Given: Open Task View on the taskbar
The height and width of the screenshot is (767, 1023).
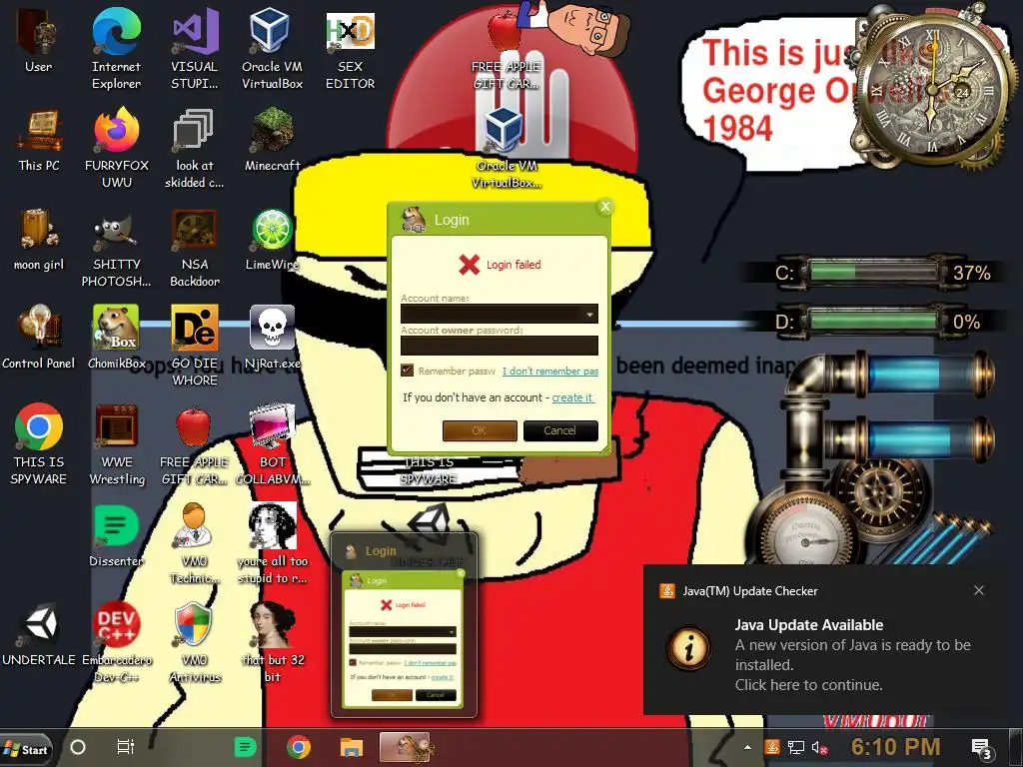Looking at the screenshot, I should (125, 747).
